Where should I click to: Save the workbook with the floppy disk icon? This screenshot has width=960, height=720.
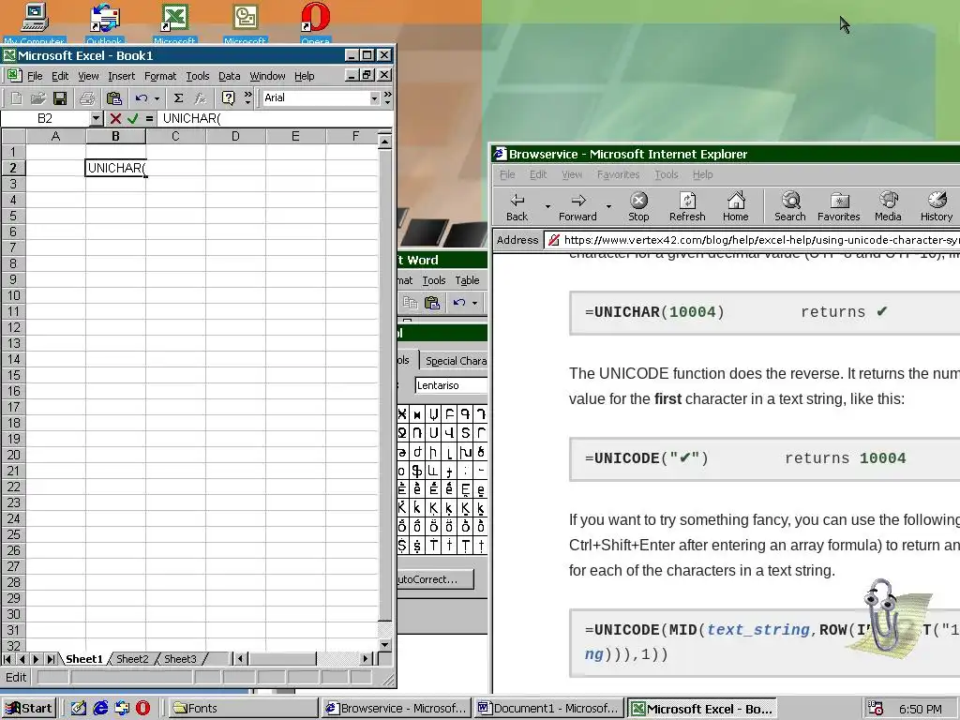click(59, 97)
